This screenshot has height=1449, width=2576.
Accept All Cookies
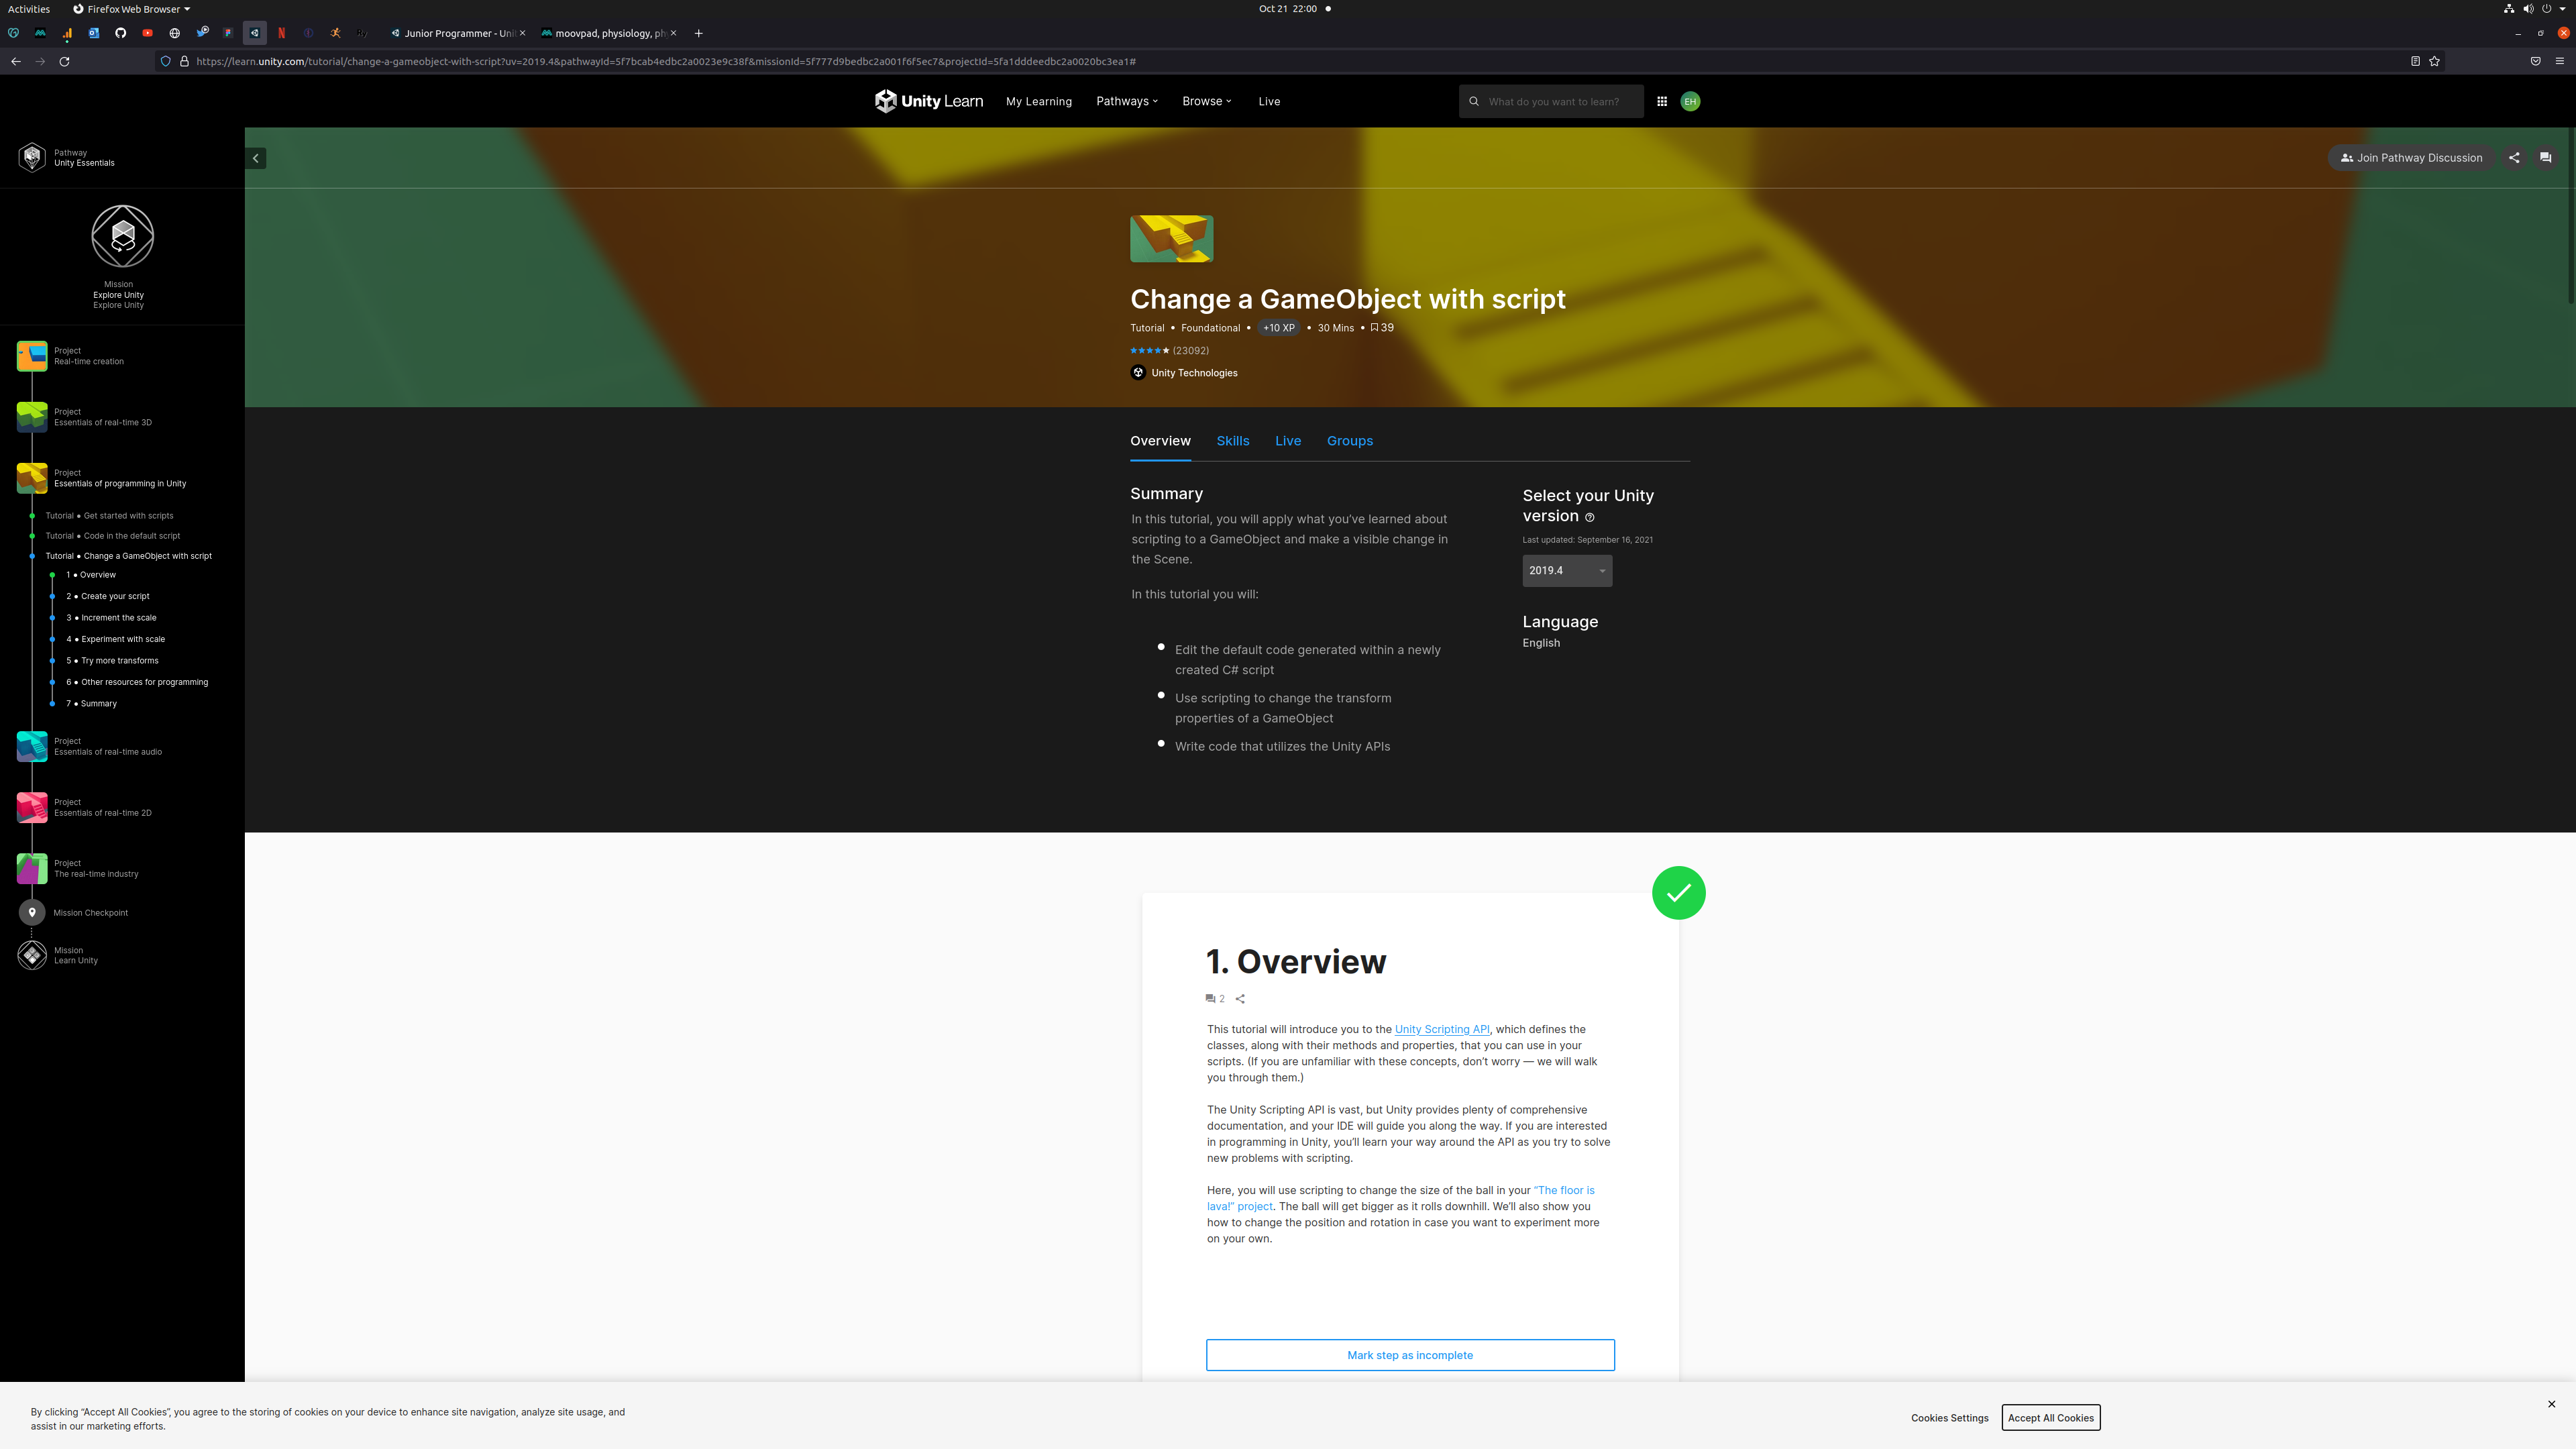[x=2050, y=1418]
